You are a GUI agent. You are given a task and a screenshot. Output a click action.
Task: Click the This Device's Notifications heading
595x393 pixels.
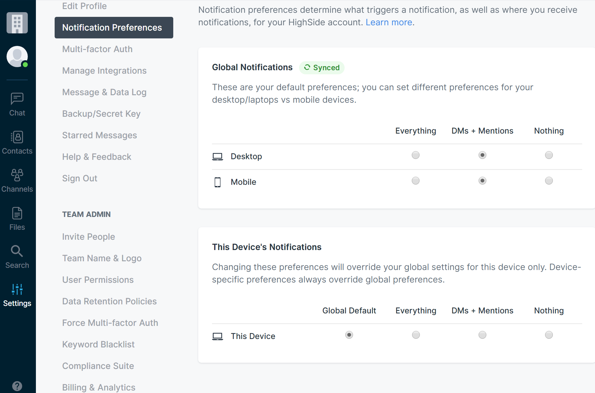tap(267, 247)
